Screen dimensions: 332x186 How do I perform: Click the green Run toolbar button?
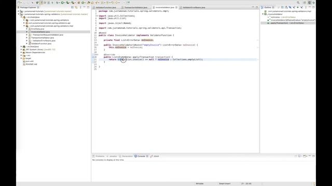pos(62,3)
